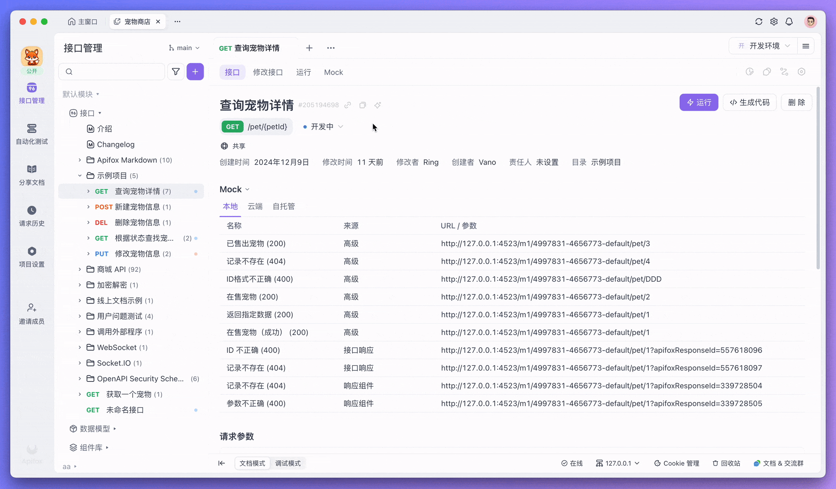Select the 云端 mock tab

[255, 207]
